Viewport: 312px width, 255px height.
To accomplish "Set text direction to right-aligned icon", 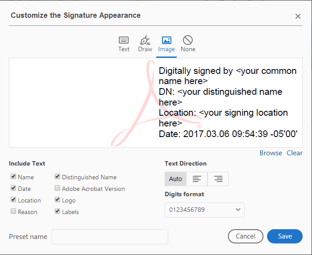I will point(218,179).
